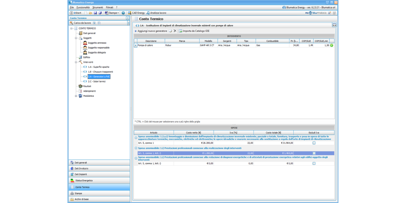Click Aggiungi nuovo generatore
The width and height of the screenshot is (406, 203).
pyautogui.click(x=151, y=31)
